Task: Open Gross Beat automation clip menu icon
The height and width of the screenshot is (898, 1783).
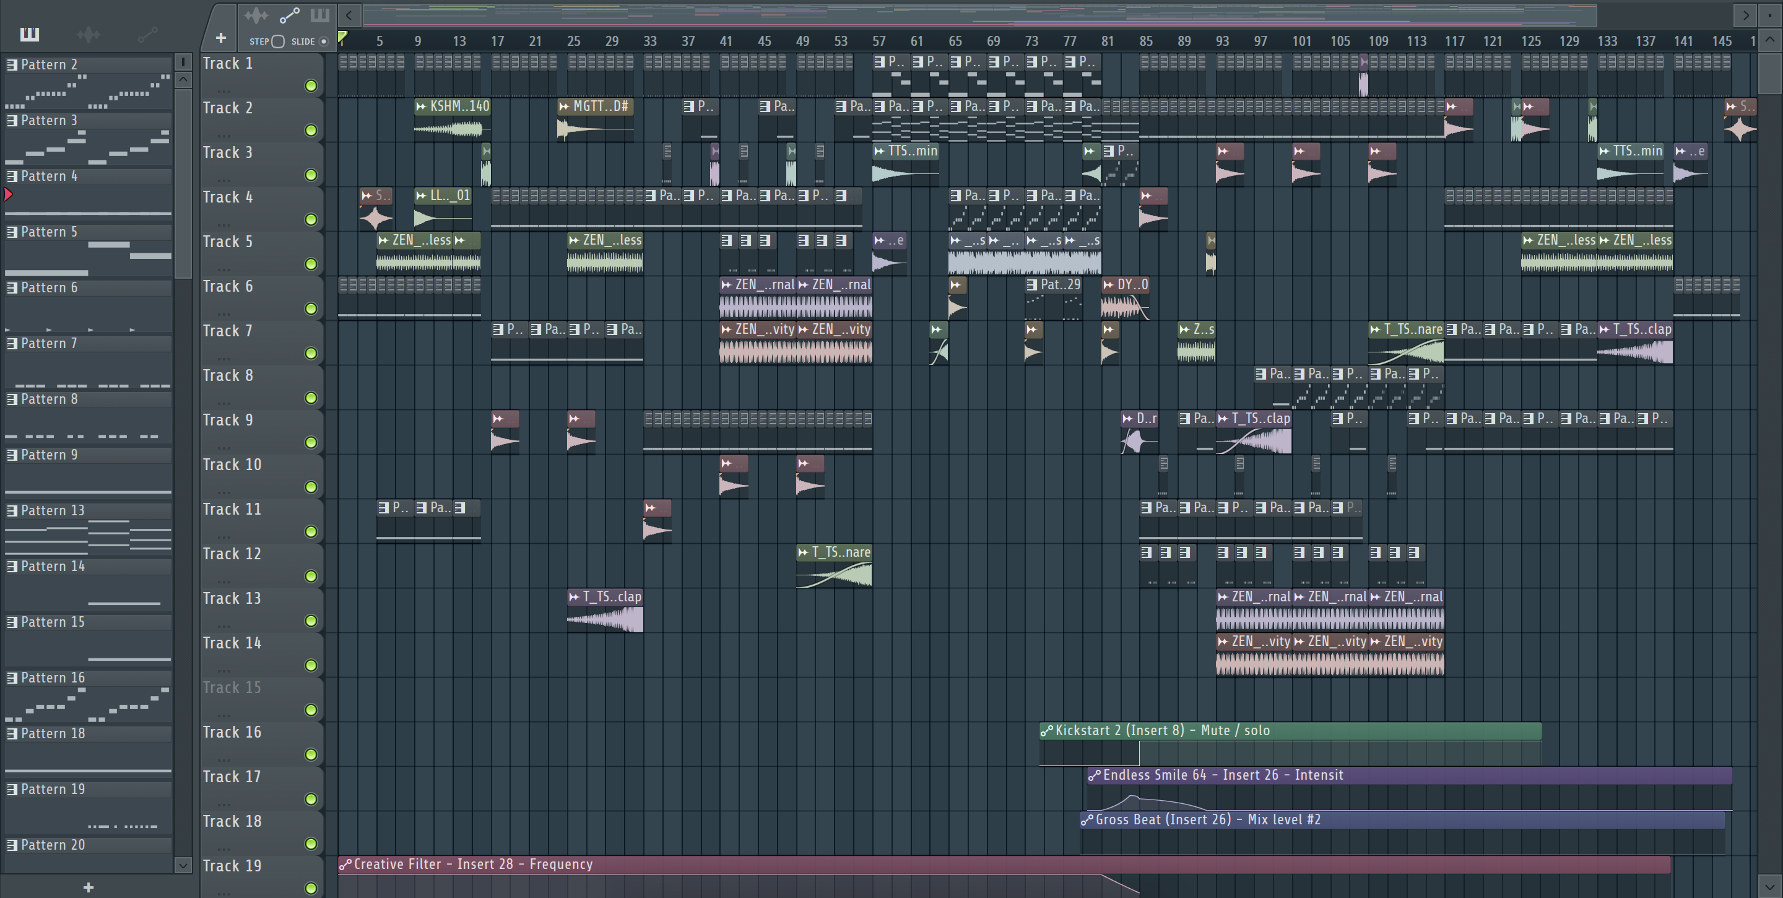Action: click(1087, 820)
